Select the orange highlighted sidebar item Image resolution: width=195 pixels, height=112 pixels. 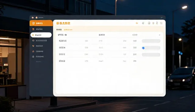pyautogui.click(x=41, y=23)
